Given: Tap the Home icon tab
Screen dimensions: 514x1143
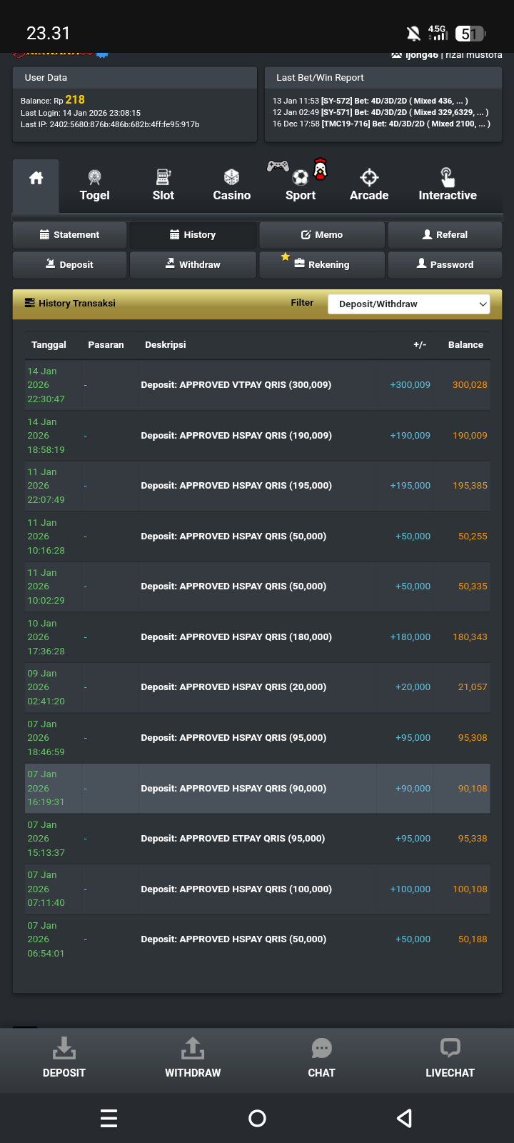Looking at the screenshot, I should [36, 179].
